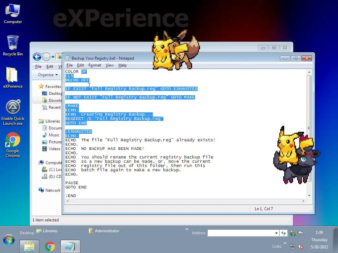Click the Explorer Forward arrow button
338x253 pixels.
(x=46, y=57)
